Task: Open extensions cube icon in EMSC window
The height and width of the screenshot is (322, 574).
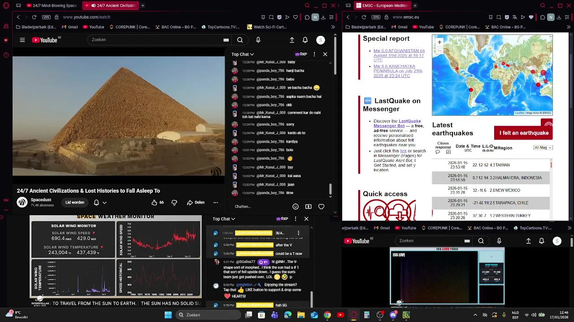Action: point(543,17)
